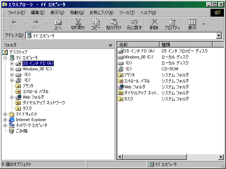Image resolution: width=226 pixels, height=169 pixels.
Task: Select Windows_98 (C:) drive icon in file list
Action: tap(121, 57)
